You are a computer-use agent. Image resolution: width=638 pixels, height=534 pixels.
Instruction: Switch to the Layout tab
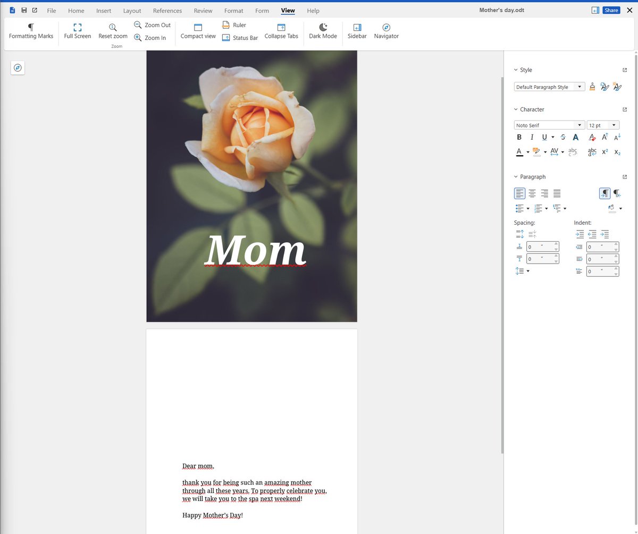click(x=132, y=11)
